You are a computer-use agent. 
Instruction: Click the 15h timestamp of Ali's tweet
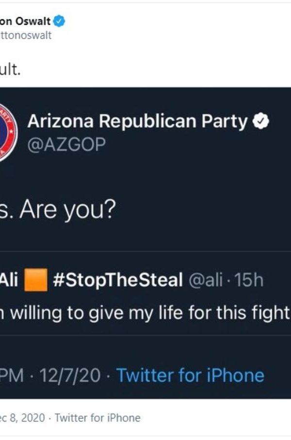click(251, 280)
